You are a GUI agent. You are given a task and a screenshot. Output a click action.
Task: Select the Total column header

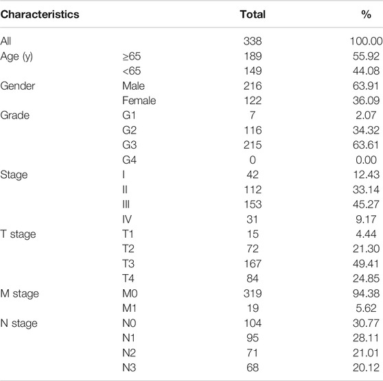pyautogui.click(x=253, y=14)
